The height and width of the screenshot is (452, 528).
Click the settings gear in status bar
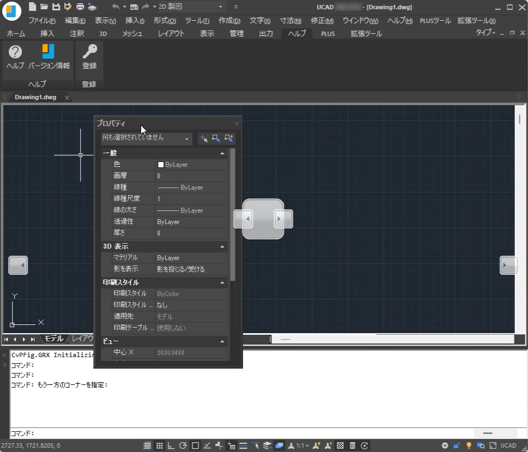tap(445, 445)
